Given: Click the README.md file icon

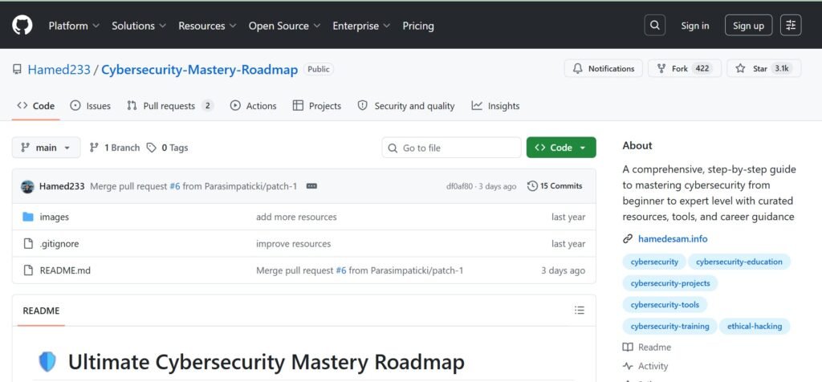Looking at the screenshot, I should click(x=28, y=270).
